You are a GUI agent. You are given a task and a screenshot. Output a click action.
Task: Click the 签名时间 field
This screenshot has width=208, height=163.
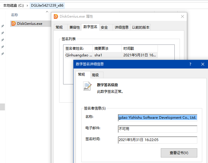pyautogui.click(x=158, y=140)
